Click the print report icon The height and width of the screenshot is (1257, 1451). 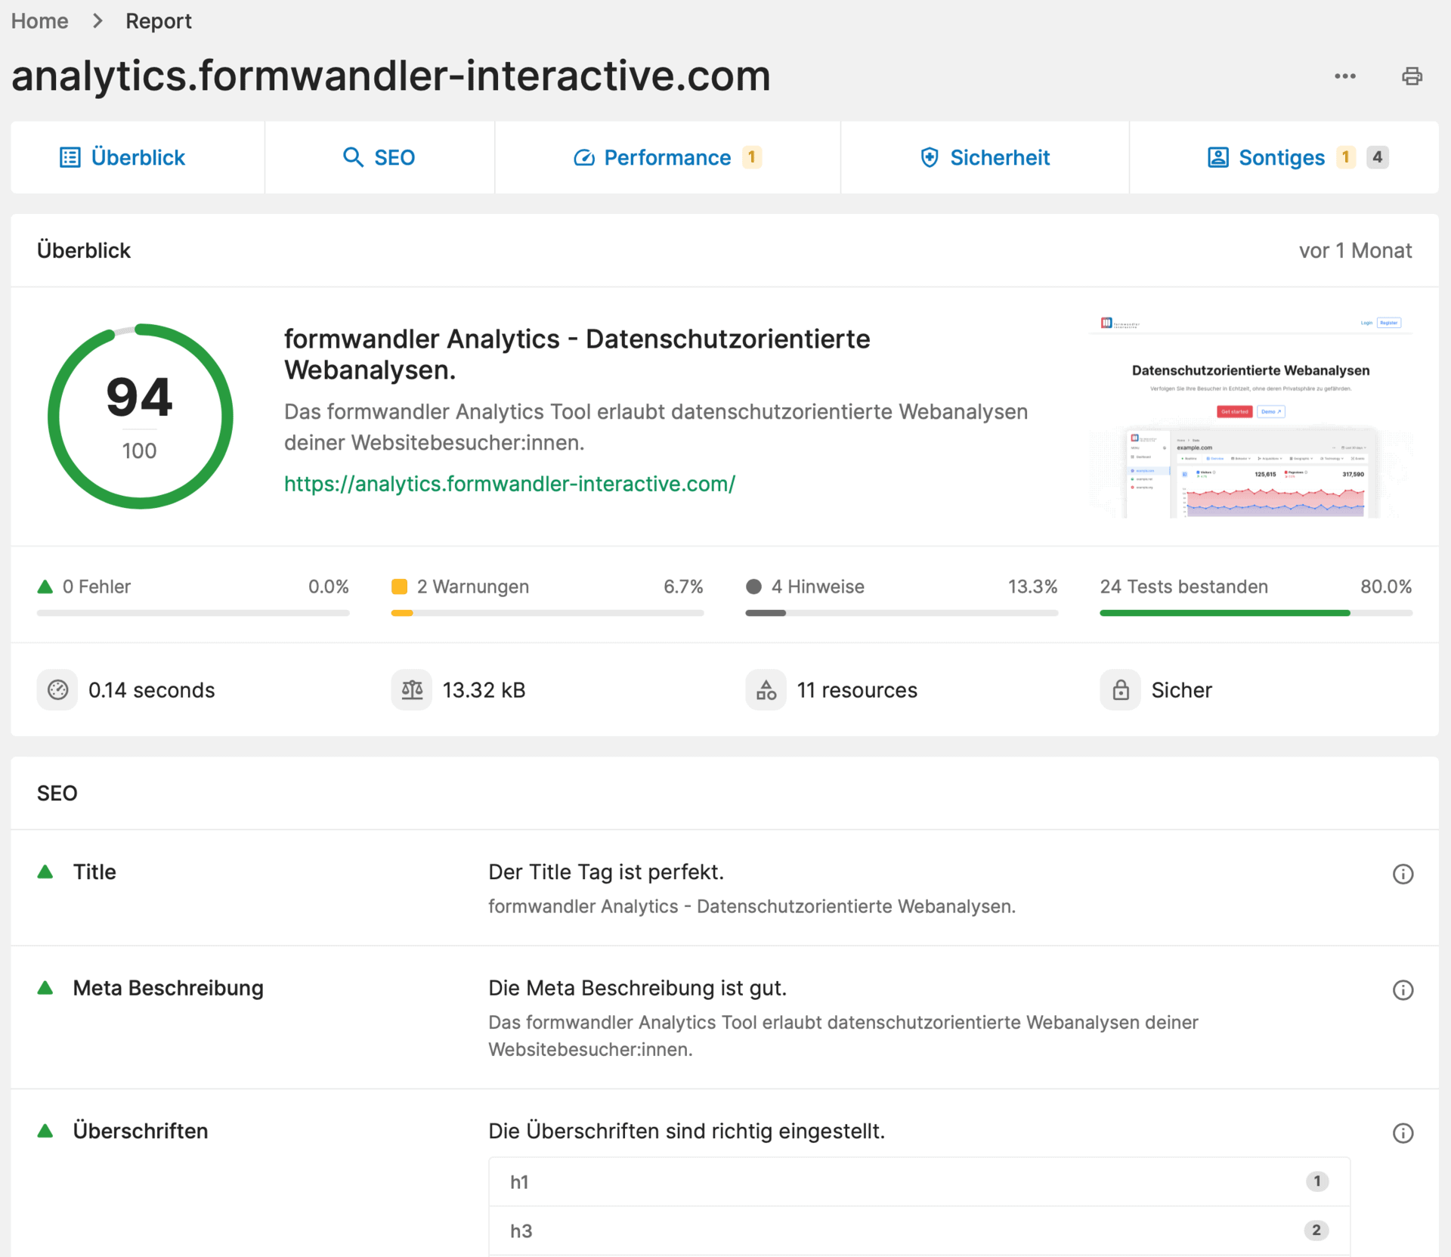pos(1412,76)
